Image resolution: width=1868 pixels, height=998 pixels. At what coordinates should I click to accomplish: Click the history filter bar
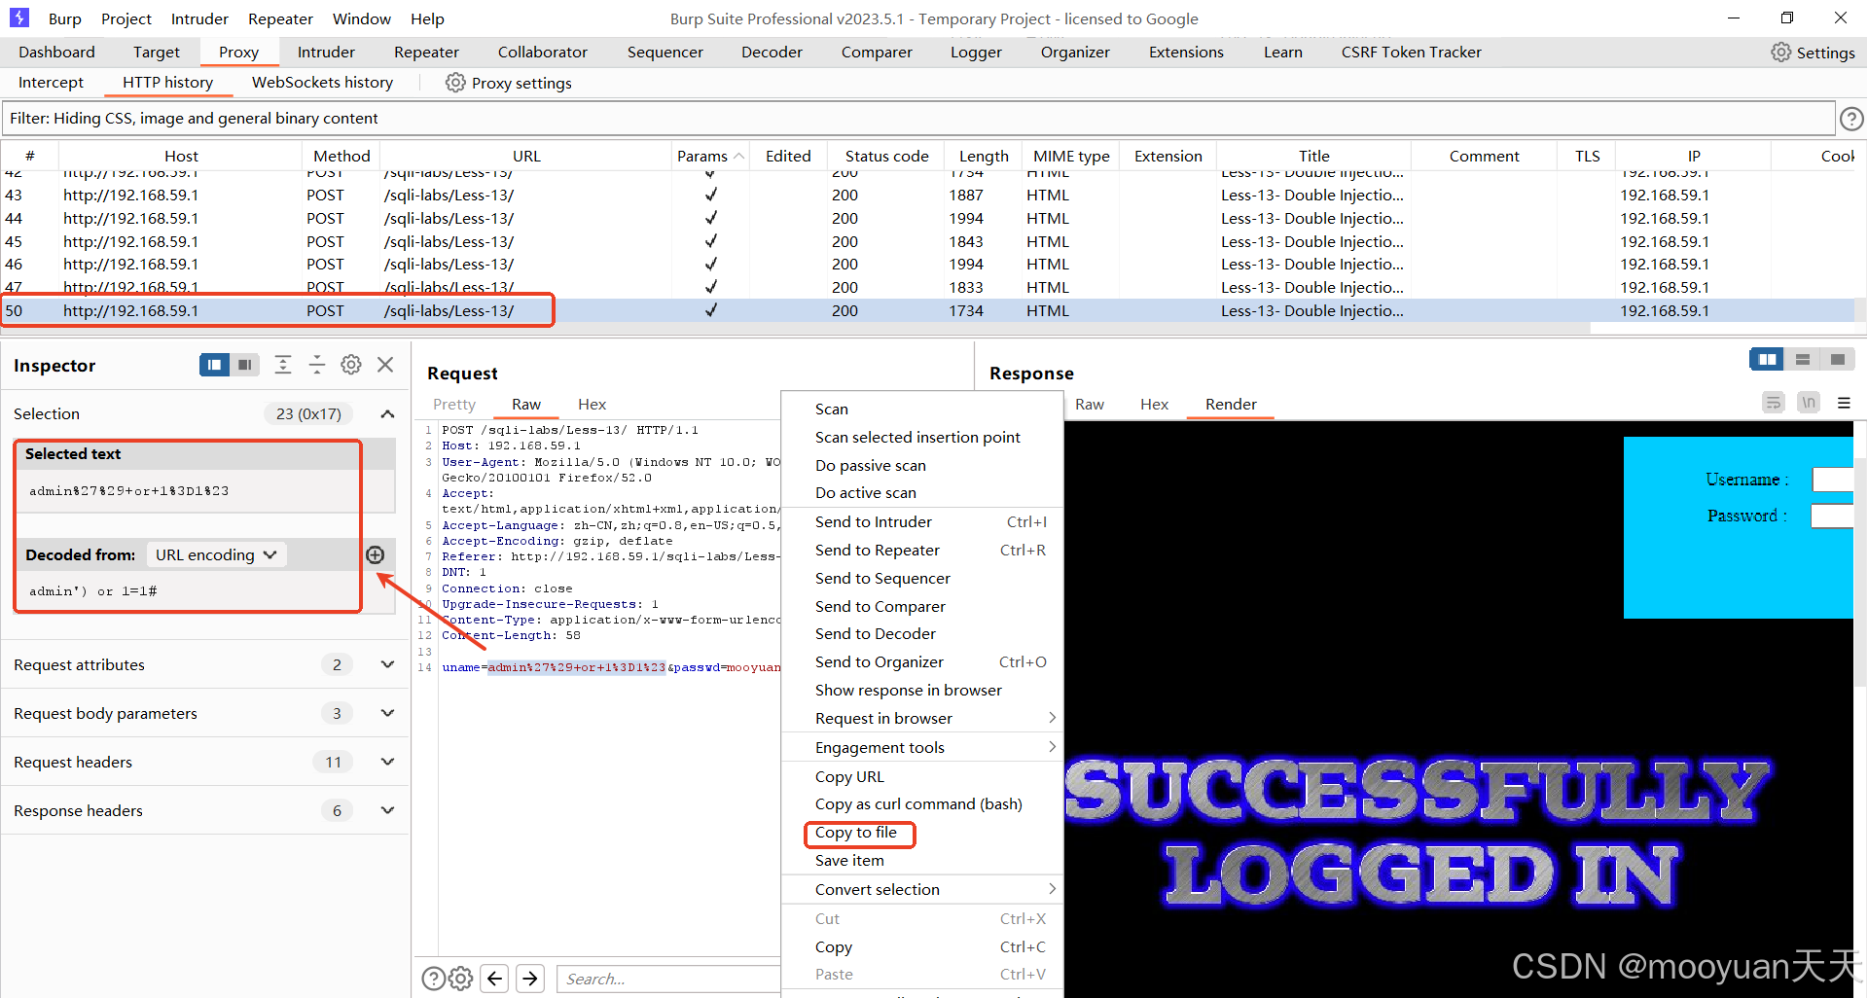point(918,118)
